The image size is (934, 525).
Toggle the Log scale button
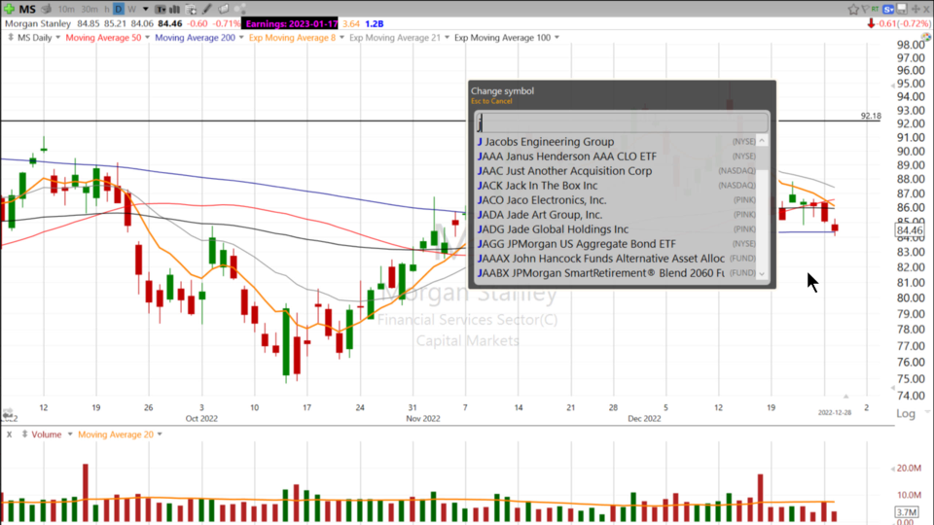[x=905, y=413]
